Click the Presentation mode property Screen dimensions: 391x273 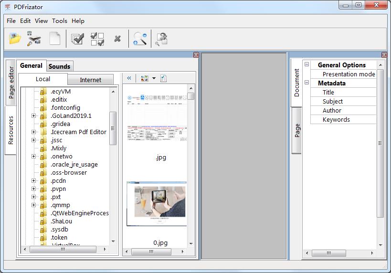coord(344,74)
